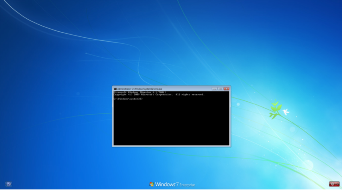The height and width of the screenshot is (190, 342).
Task: Click the C:\Windows\system32> command prompt line
Action: [x=128, y=99]
